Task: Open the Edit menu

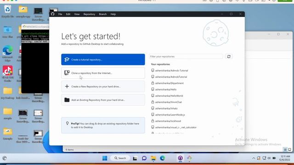Action: pos(68,14)
